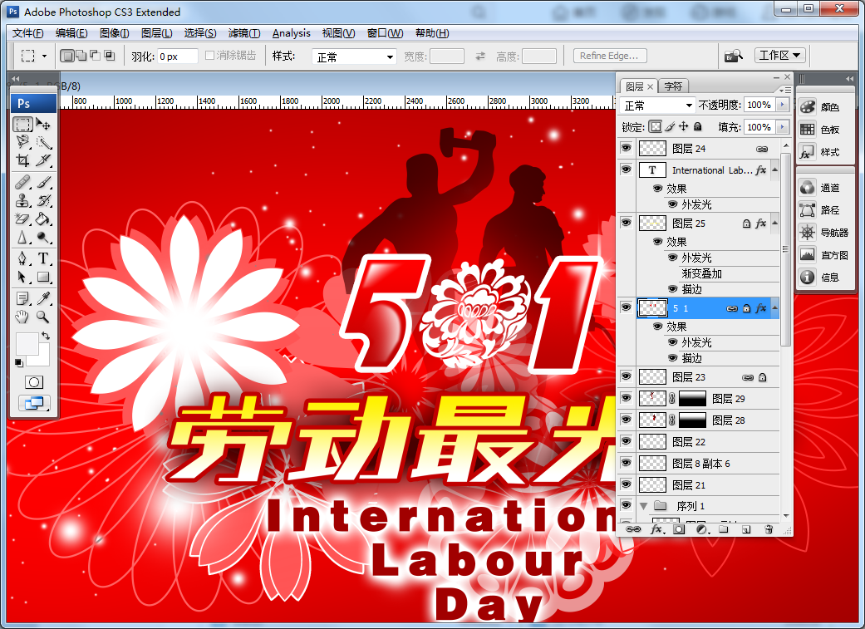This screenshot has width=865, height=629.
Task: Collapse effects of the '5 1' layer
Action: click(774, 308)
